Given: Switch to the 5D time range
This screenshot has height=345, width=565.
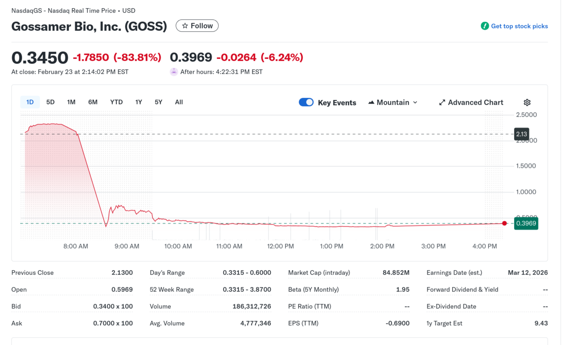Looking at the screenshot, I should coord(50,102).
